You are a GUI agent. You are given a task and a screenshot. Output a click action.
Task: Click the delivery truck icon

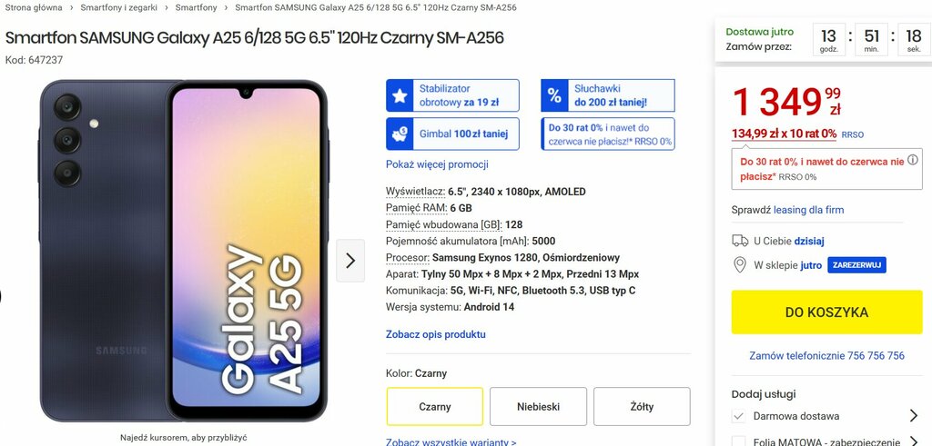(740, 241)
